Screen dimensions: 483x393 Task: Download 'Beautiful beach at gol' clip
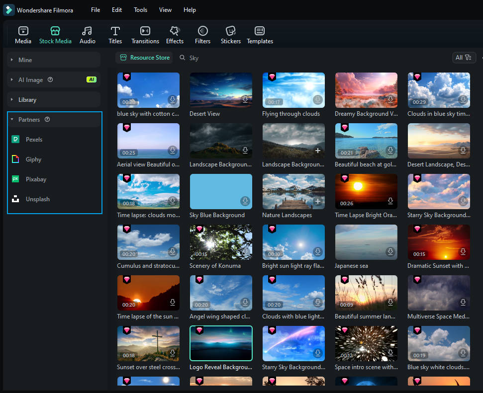pos(390,150)
